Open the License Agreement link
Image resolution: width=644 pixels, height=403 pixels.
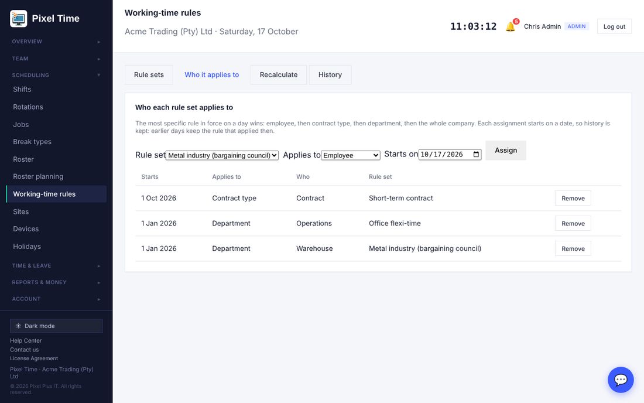[34, 358]
